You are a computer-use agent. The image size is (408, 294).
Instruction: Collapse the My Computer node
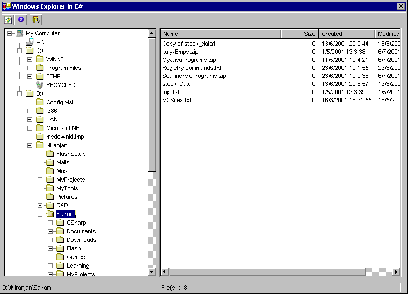[x=9, y=33]
